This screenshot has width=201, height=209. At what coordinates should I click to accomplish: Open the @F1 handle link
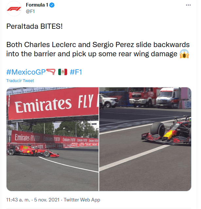[x=30, y=11]
